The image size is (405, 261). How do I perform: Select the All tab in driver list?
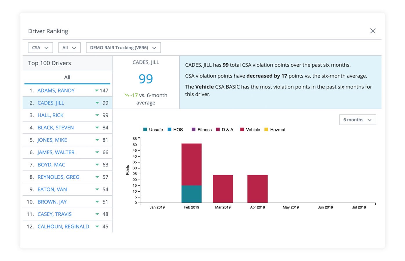pyautogui.click(x=67, y=77)
